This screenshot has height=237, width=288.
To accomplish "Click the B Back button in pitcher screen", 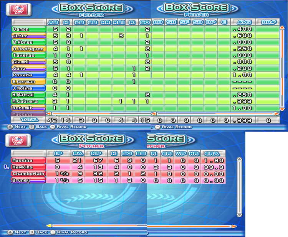I will 38,232.
